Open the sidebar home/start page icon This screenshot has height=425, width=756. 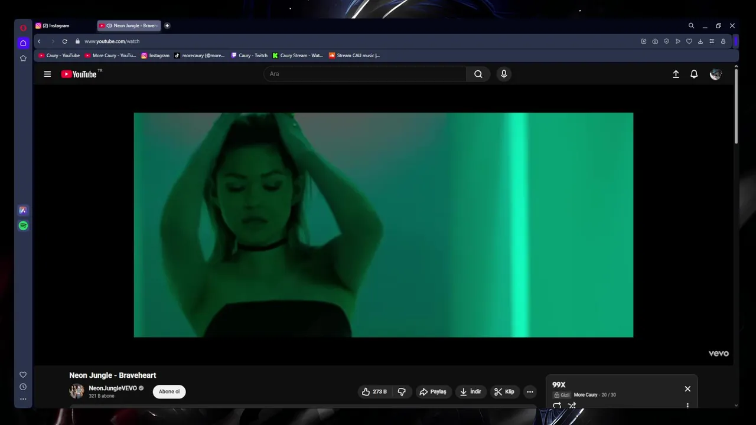pyautogui.click(x=23, y=43)
